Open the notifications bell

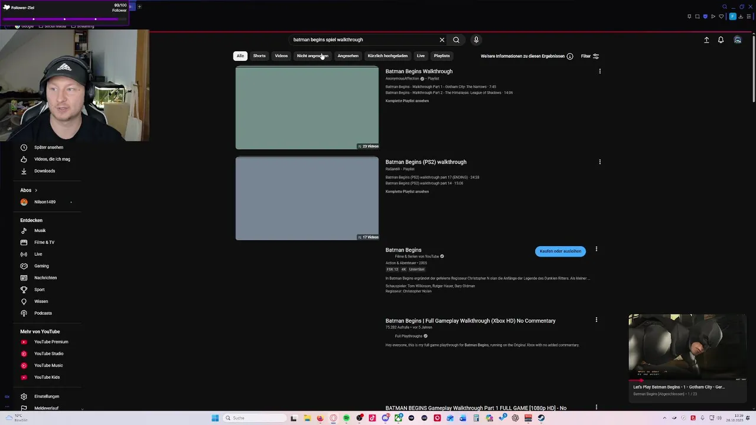721,40
